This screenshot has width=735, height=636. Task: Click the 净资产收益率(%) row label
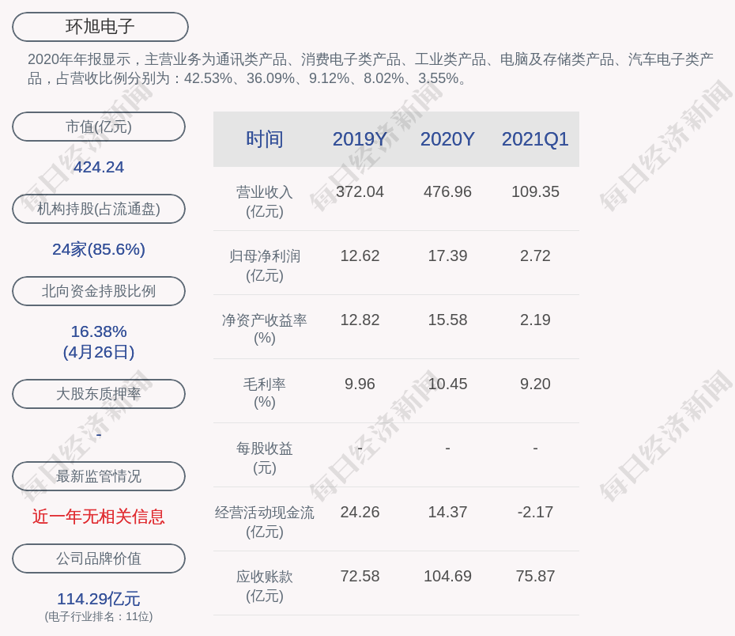265,329
